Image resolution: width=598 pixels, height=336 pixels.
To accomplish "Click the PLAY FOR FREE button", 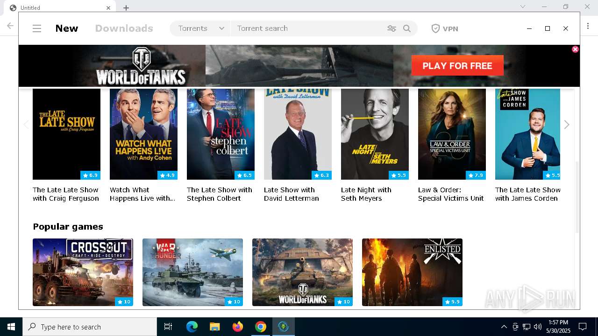I will click(457, 65).
